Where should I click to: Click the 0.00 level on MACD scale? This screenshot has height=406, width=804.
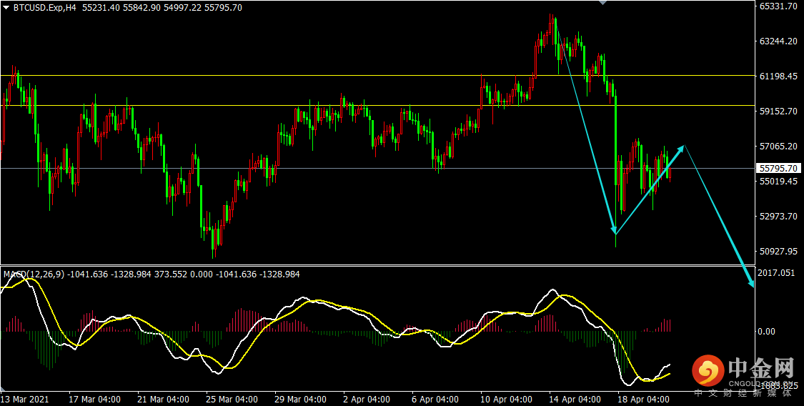(767, 331)
